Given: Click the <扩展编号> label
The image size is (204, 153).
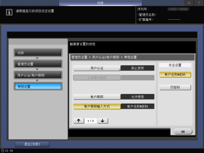Looking at the screenshot, I should [145, 20].
